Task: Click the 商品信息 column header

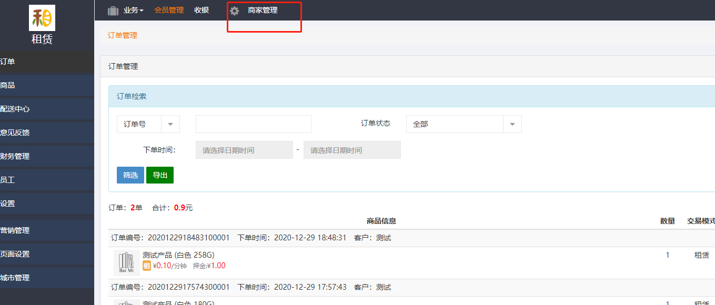Action: (381, 221)
